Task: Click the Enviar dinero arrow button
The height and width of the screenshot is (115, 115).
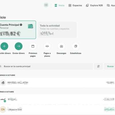Action: [19, 46]
